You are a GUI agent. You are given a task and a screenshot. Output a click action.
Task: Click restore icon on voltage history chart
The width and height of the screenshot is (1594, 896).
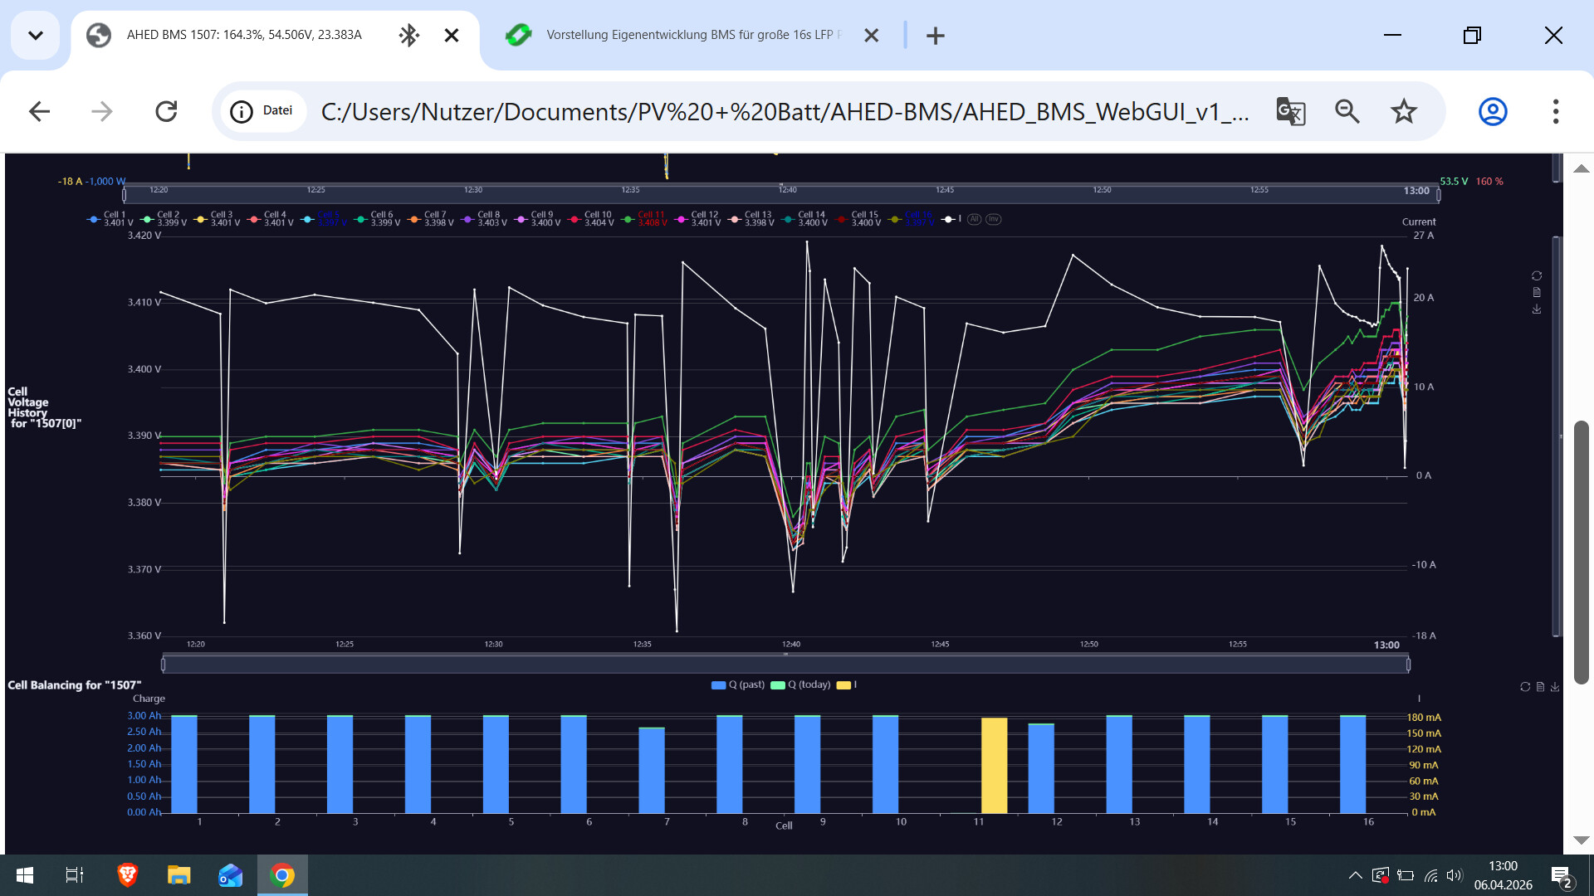click(x=1537, y=276)
